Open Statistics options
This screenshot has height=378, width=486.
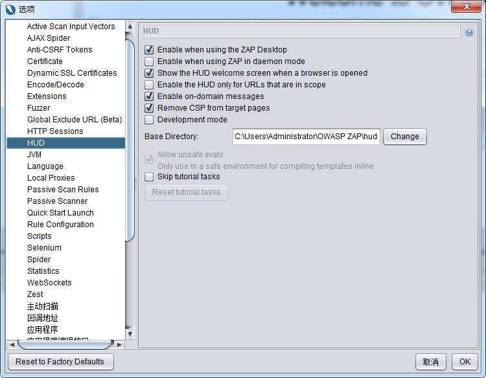(x=43, y=271)
